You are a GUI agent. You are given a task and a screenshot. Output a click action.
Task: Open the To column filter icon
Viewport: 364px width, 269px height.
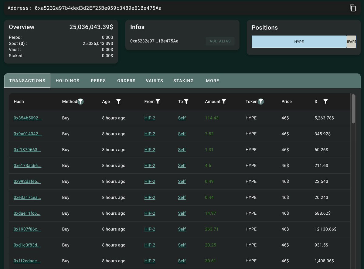click(186, 101)
